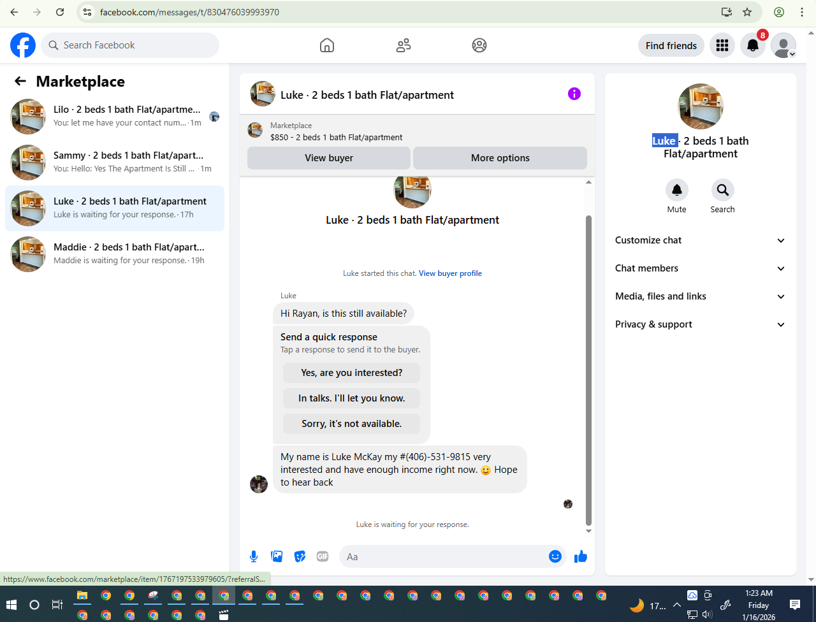View site information icon in address bar

(88, 12)
